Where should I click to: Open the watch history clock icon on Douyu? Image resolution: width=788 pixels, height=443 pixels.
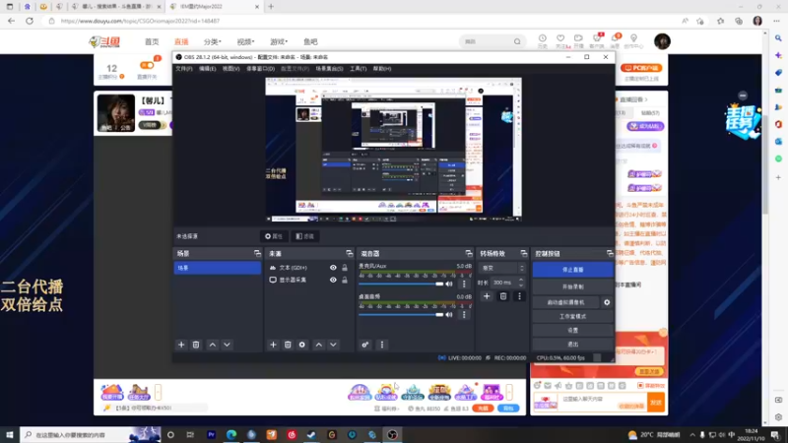[543, 38]
